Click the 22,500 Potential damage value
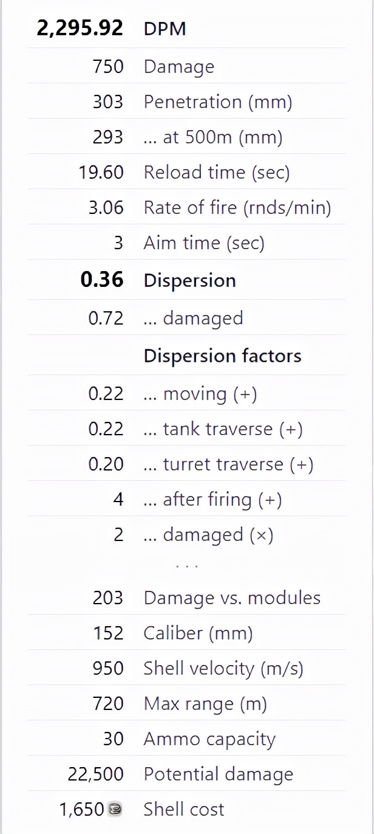Screen dimensions: 374x834 pos(95,774)
